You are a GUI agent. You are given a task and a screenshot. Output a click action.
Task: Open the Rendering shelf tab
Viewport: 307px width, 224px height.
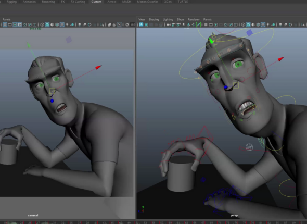click(48, 2)
